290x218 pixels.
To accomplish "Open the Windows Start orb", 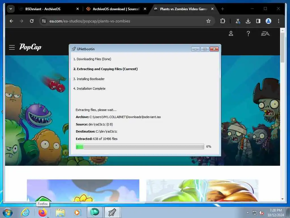I will (8, 212).
